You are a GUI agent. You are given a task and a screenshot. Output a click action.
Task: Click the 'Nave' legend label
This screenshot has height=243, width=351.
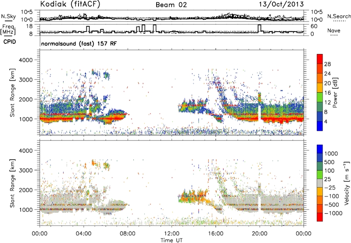333,30
